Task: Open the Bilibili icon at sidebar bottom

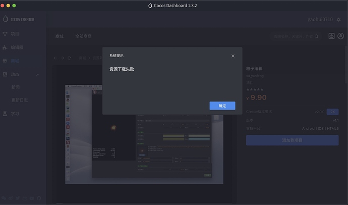Action: [25, 198]
